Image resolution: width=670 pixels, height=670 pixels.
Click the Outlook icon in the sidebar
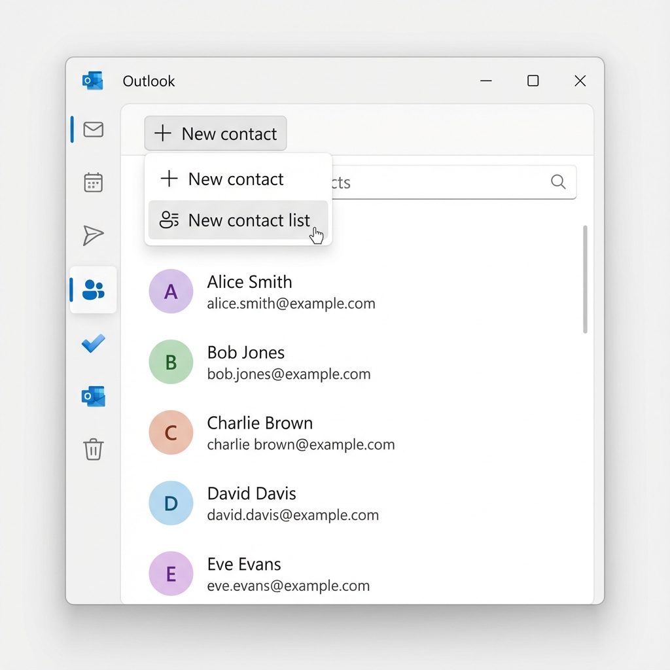click(93, 397)
